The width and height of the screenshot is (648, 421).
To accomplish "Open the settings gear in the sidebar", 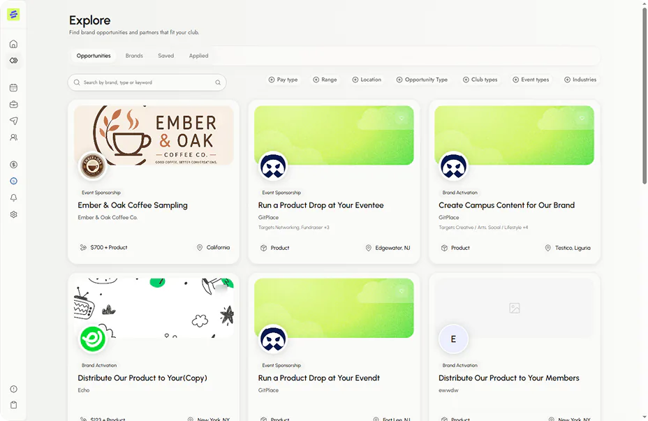I will point(14,214).
